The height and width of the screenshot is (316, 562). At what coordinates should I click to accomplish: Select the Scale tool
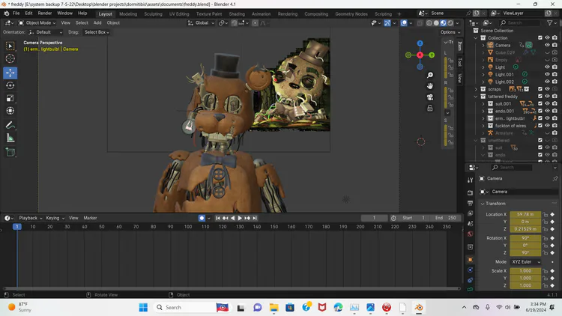pyautogui.click(x=10, y=98)
